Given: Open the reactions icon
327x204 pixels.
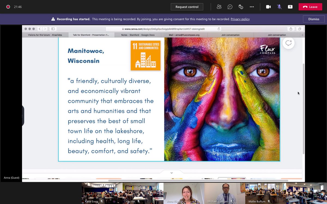Looking at the screenshot, I should tap(241, 7).
